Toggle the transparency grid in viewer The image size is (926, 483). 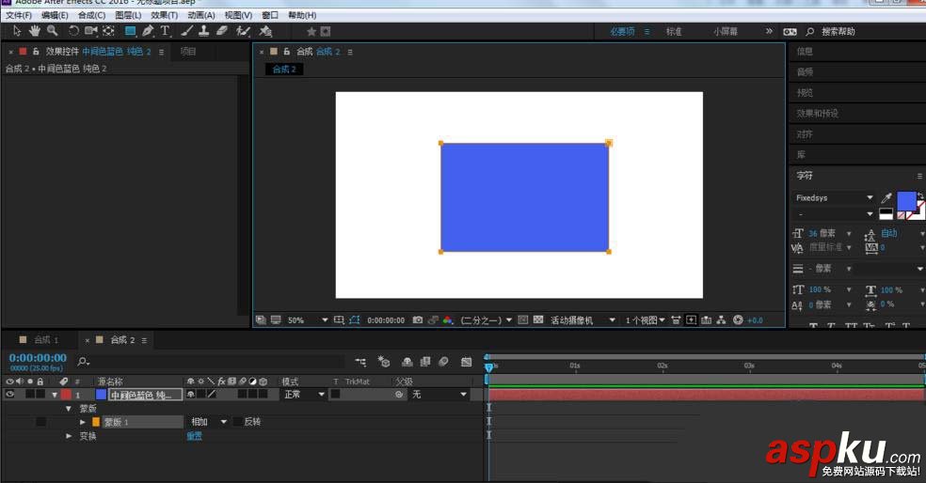(x=538, y=320)
